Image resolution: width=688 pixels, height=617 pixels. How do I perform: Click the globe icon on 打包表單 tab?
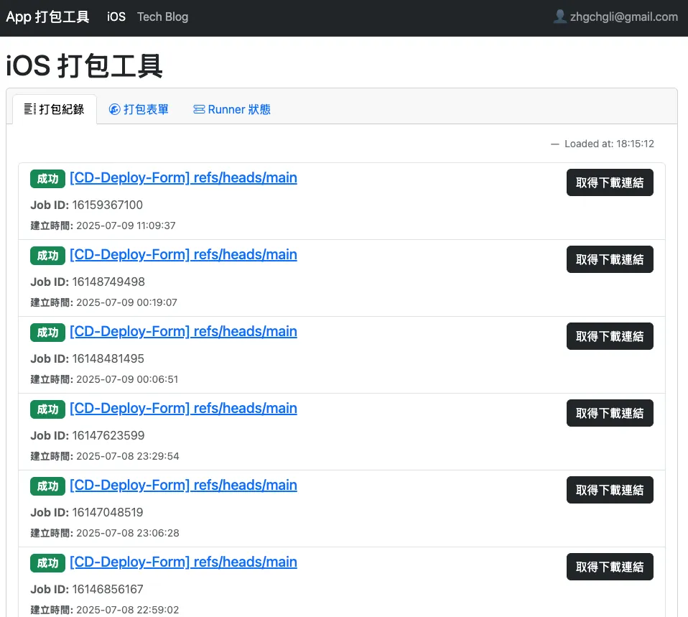coord(114,109)
